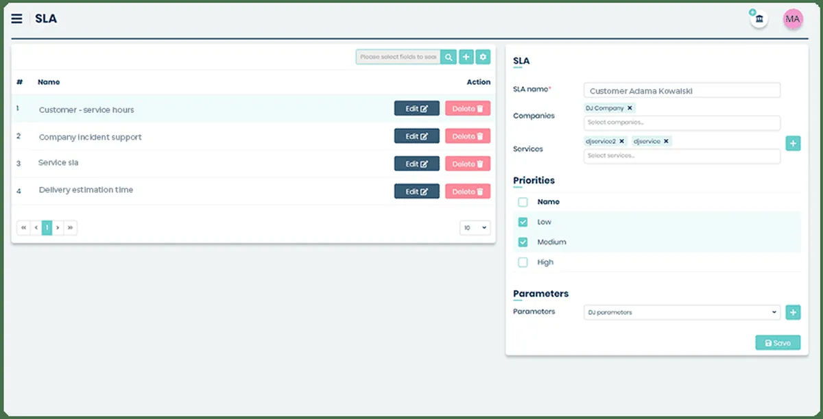823x419 pixels.
Task: Click plus button next to Services
Action: 793,143
